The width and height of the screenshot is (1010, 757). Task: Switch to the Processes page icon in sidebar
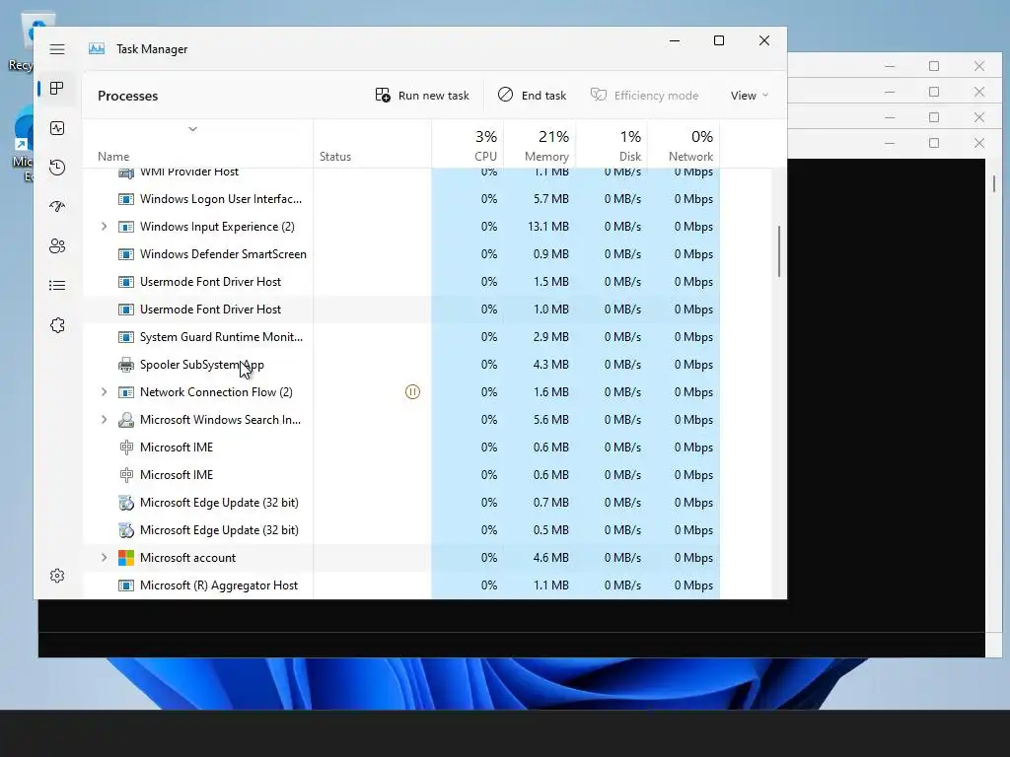[56, 88]
